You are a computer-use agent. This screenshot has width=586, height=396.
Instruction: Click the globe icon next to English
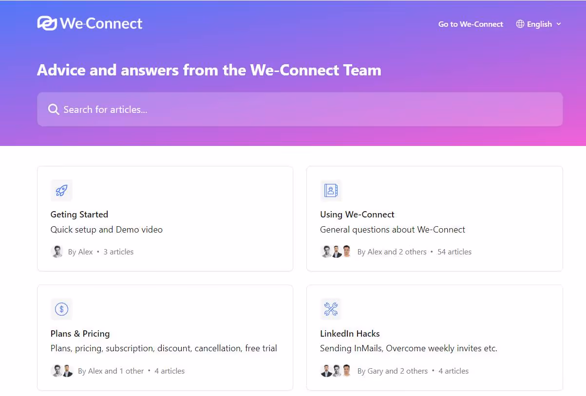519,23
